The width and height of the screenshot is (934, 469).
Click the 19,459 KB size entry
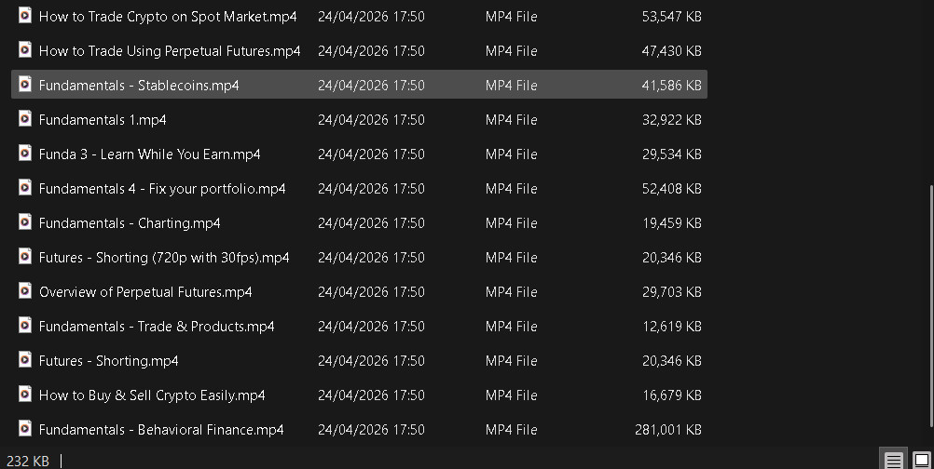pyautogui.click(x=671, y=223)
